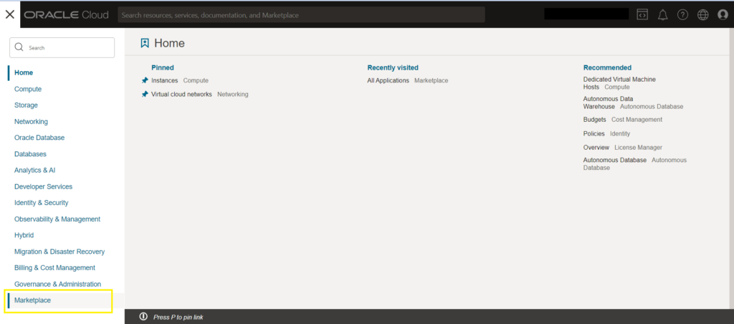Open Developer Services menu category
Image resolution: width=734 pixels, height=324 pixels.
pyautogui.click(x=43, y=186)
